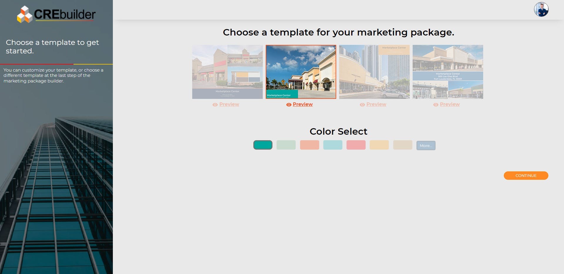Choose the light blue color swatch
Viewport: 564px width, 274px height.
pyautogui.click(x=333, y=145)
